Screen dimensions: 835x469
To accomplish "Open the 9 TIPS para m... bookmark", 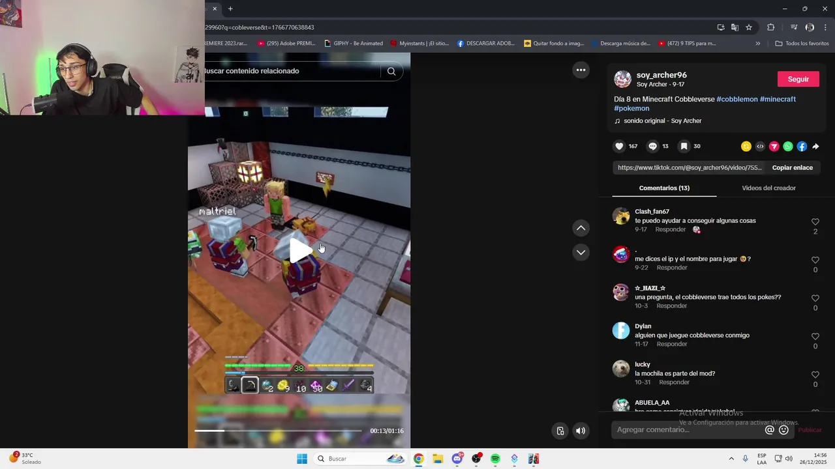I will tap(687, 44).
